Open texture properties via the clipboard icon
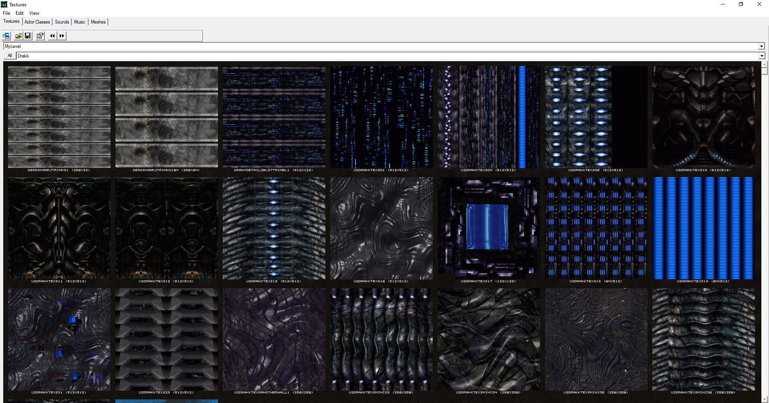Screen dimensions: 769x403 (x=40, y=36)
